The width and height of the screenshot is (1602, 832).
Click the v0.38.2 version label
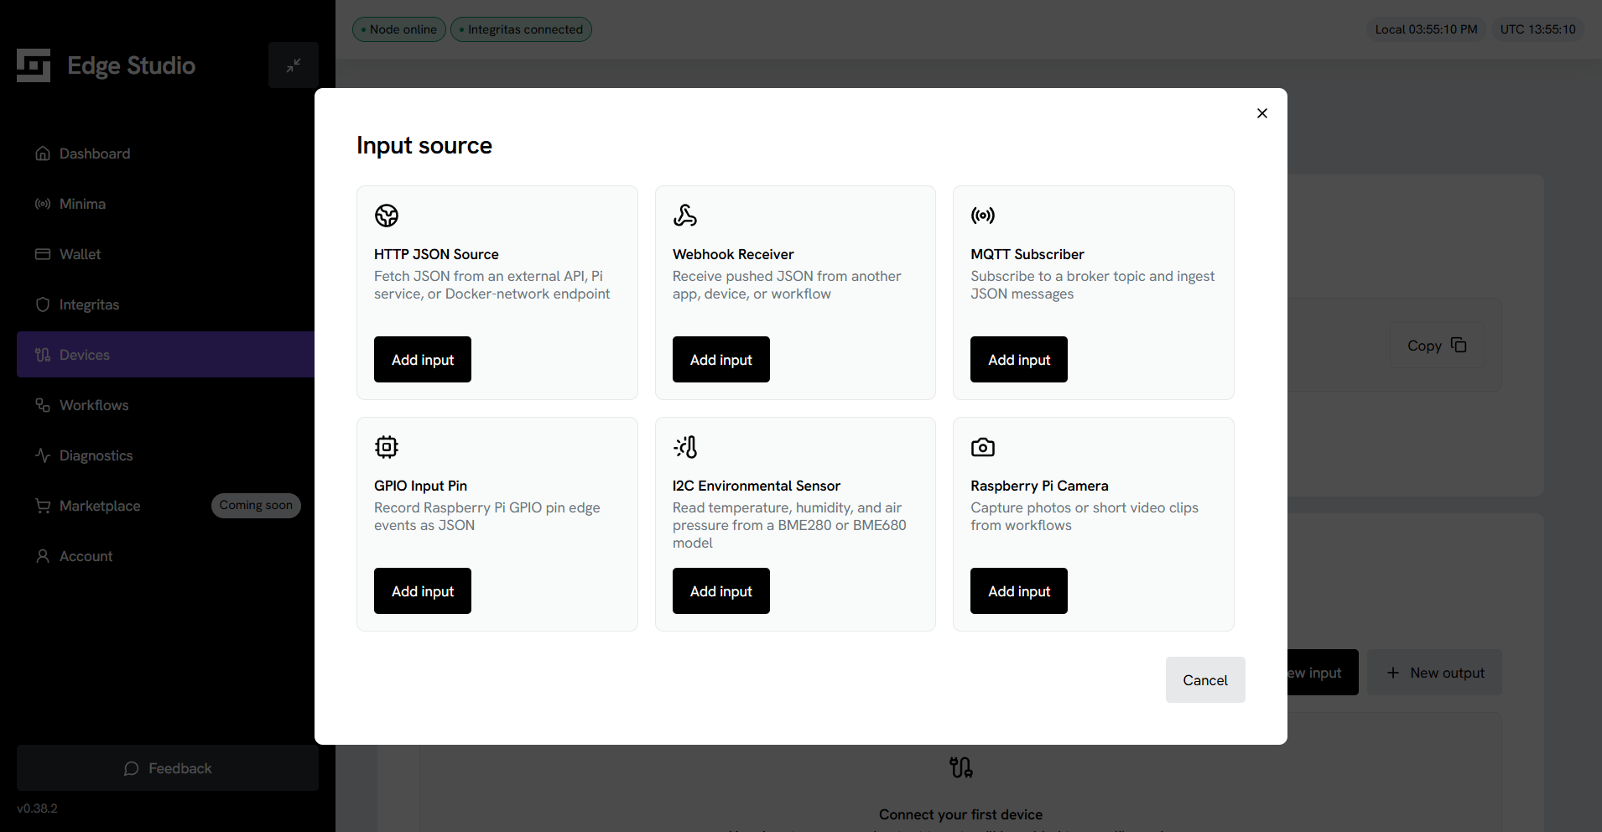click(38, 809)
